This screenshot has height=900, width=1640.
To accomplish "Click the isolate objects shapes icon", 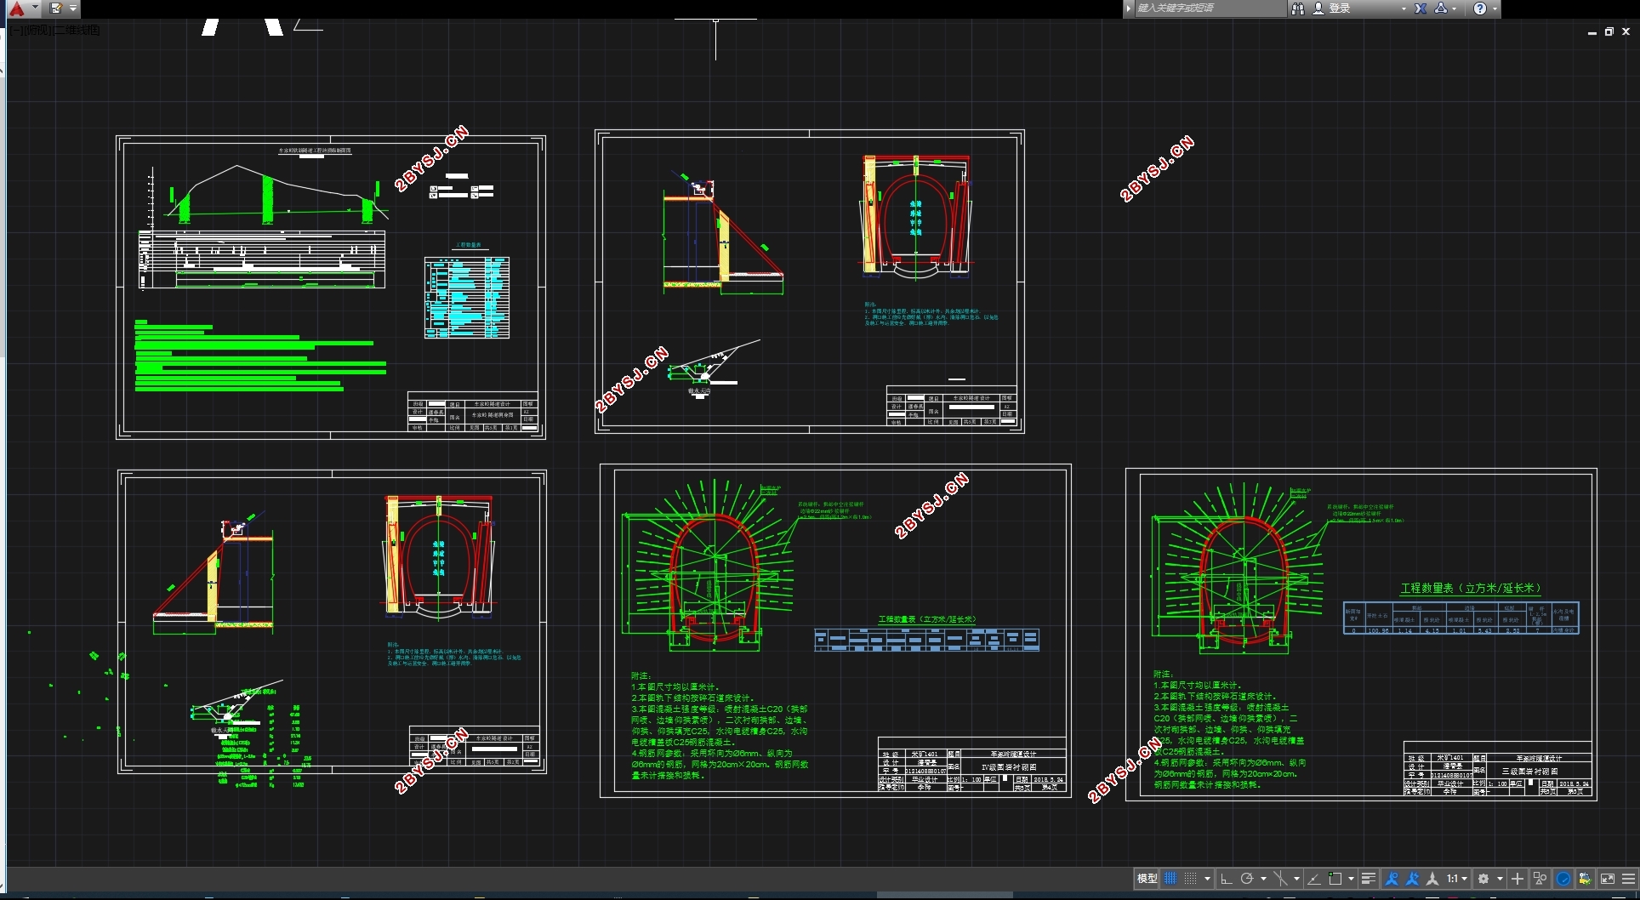I will [1540, 879].
